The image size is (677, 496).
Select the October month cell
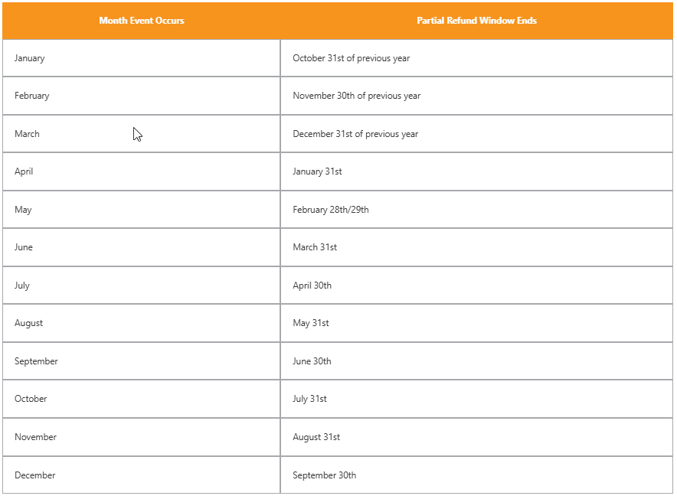pos(141,399)
